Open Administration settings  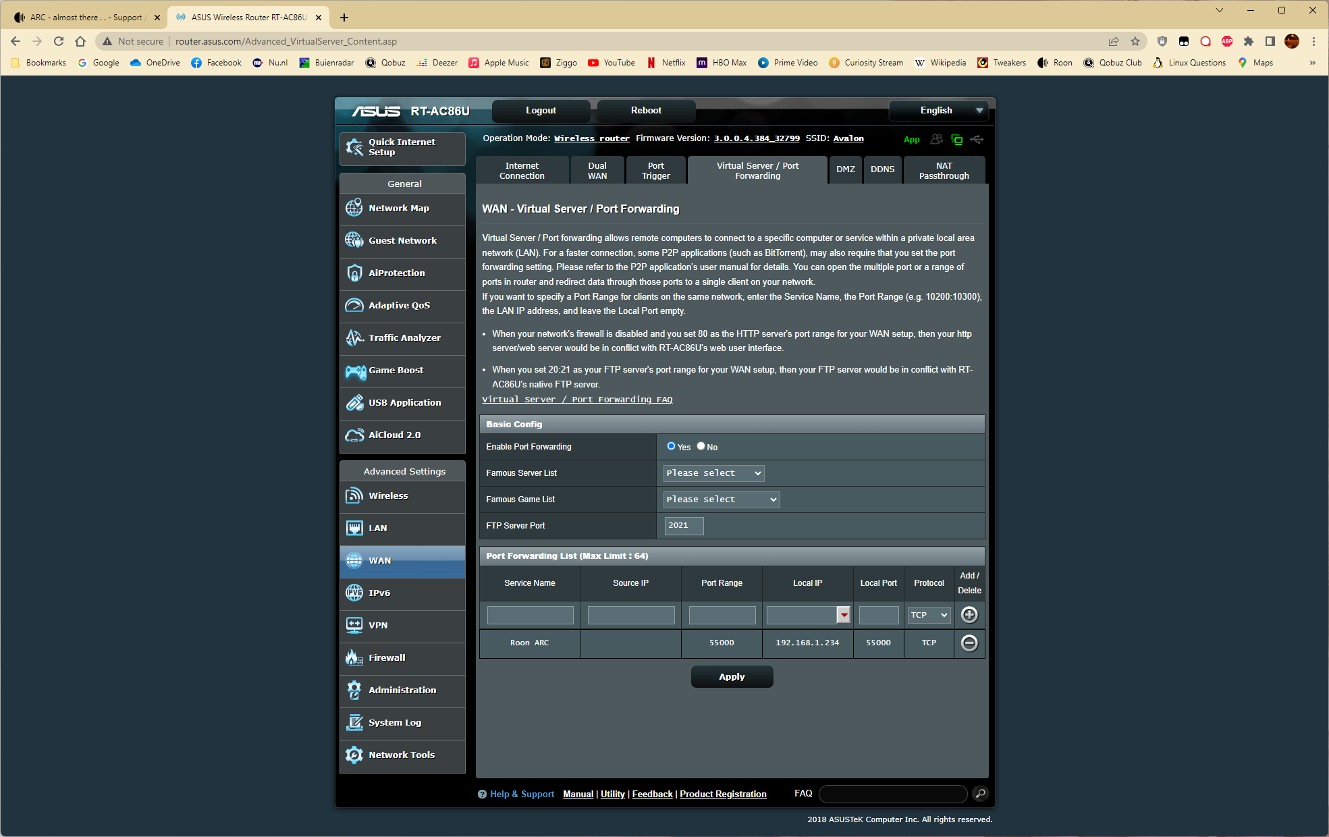(402, 691)
